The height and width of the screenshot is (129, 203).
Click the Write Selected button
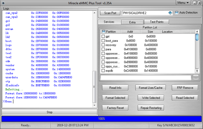click(x=151, y=98)
